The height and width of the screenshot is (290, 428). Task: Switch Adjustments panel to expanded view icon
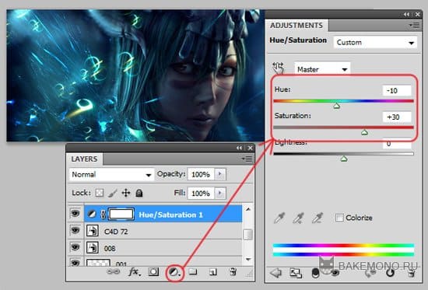(x=296, y=273)
